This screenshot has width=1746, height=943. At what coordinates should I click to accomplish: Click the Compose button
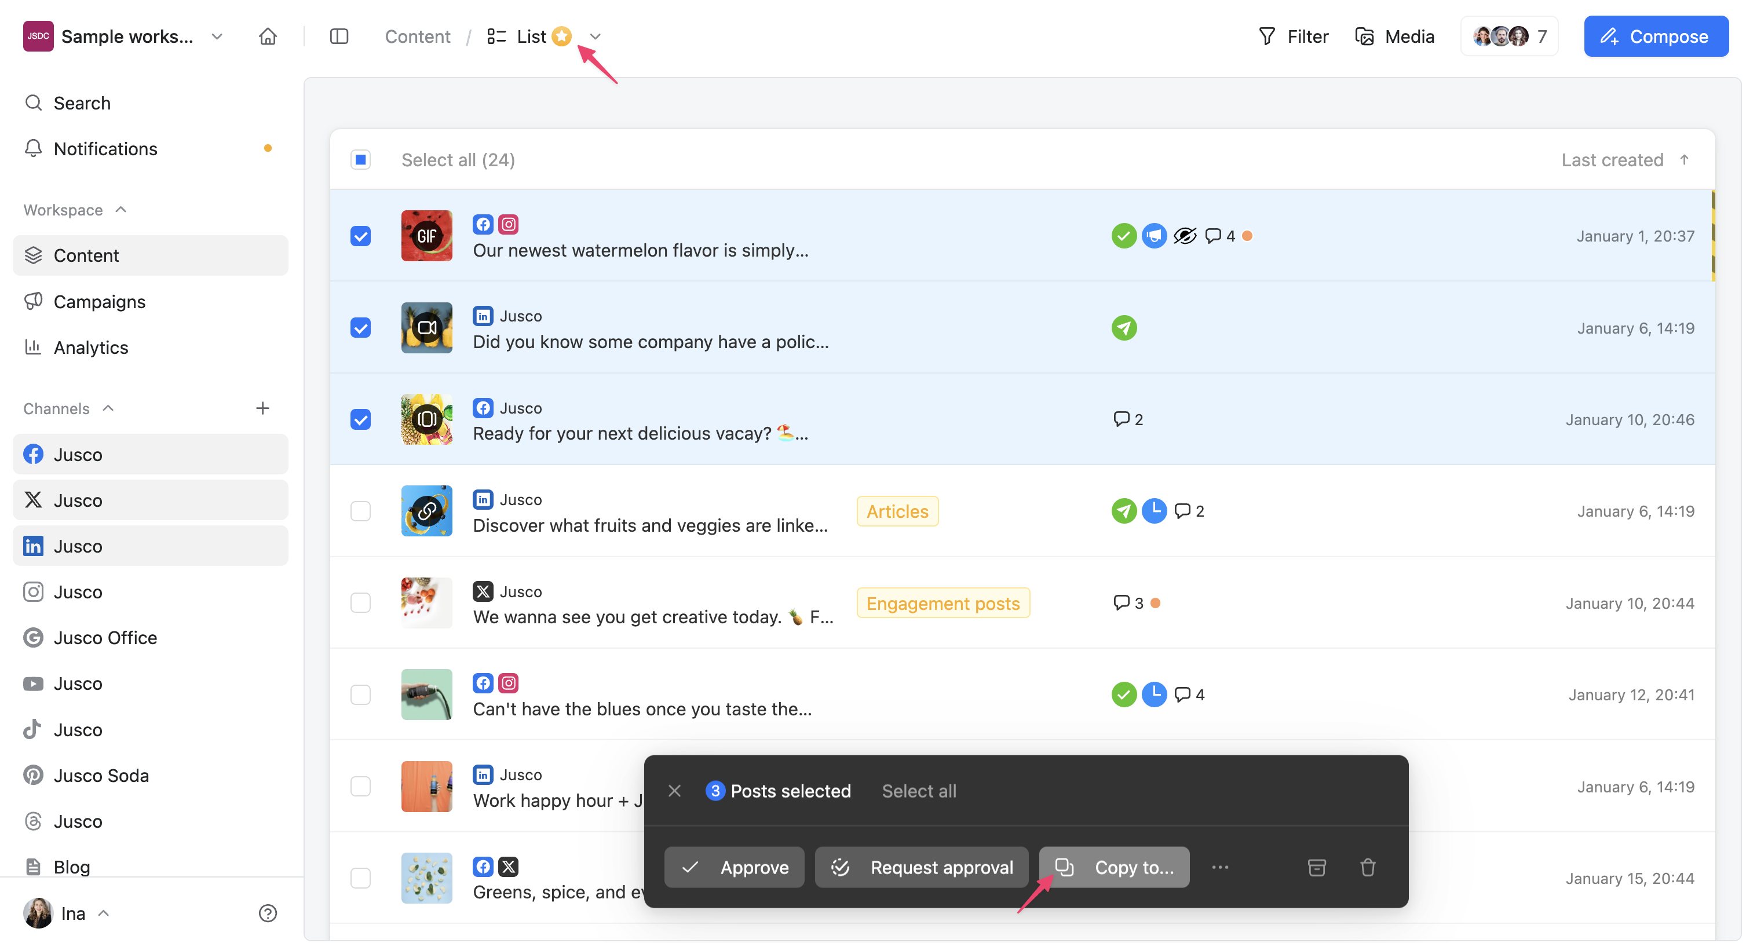point(1655,36)
